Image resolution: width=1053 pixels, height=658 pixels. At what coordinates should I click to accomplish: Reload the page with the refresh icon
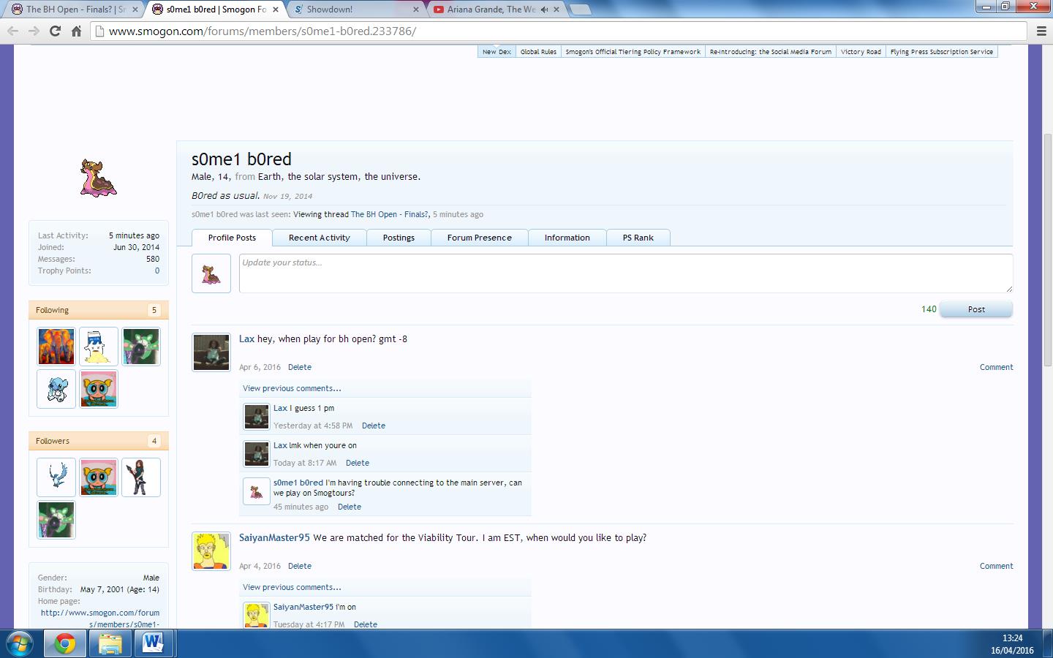pyautogui.click(x=55, y=31)
